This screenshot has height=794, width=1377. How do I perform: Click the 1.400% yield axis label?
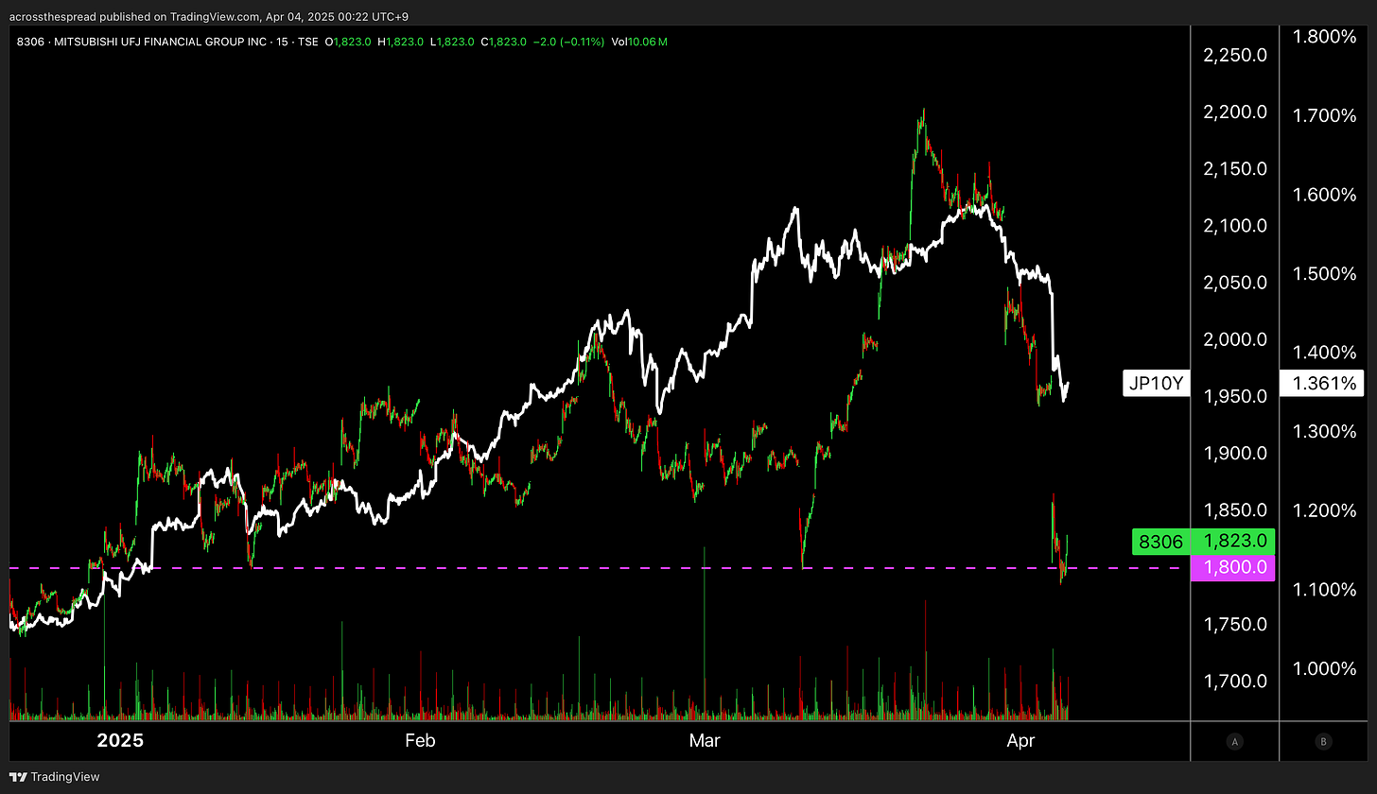(x=1324, y=352)
